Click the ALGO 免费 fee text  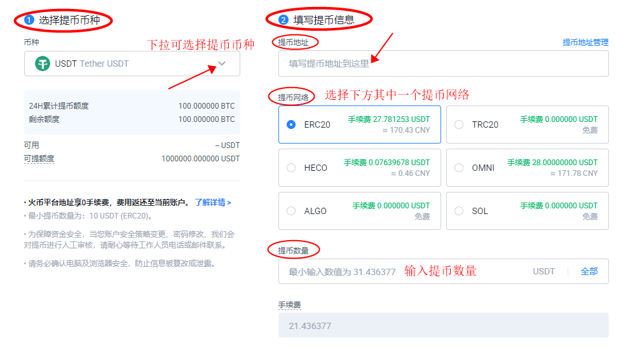coord(422,217)
